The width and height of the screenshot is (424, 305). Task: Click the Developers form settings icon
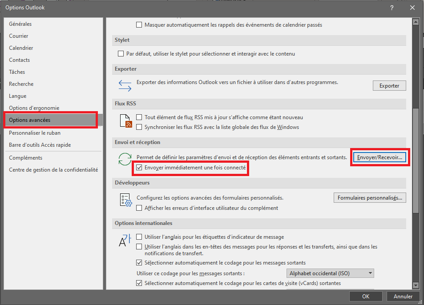click(126, 201)
